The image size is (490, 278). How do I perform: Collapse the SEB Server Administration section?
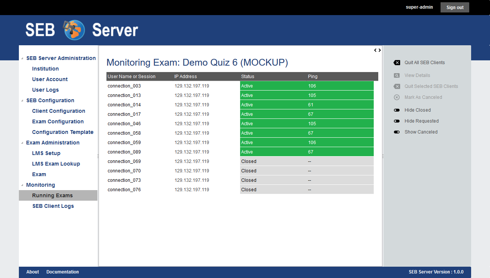click(x=22, y=58)
